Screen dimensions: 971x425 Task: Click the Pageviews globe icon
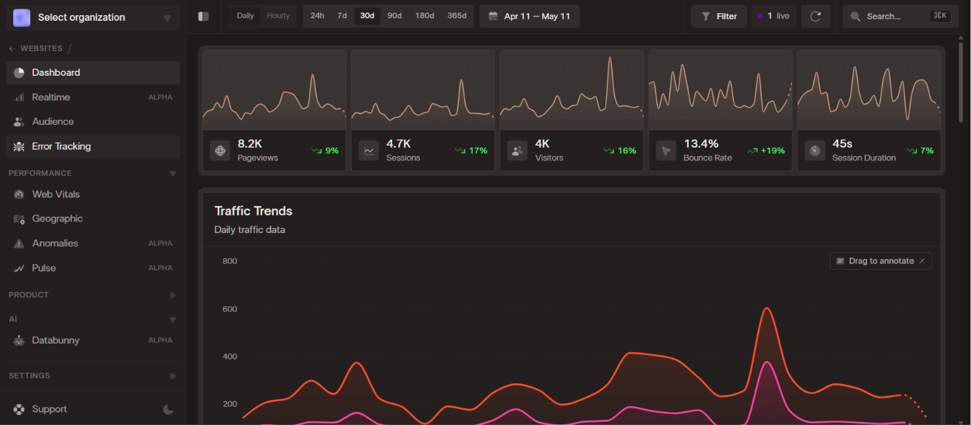pyautogui.click(x=220, y=150)
